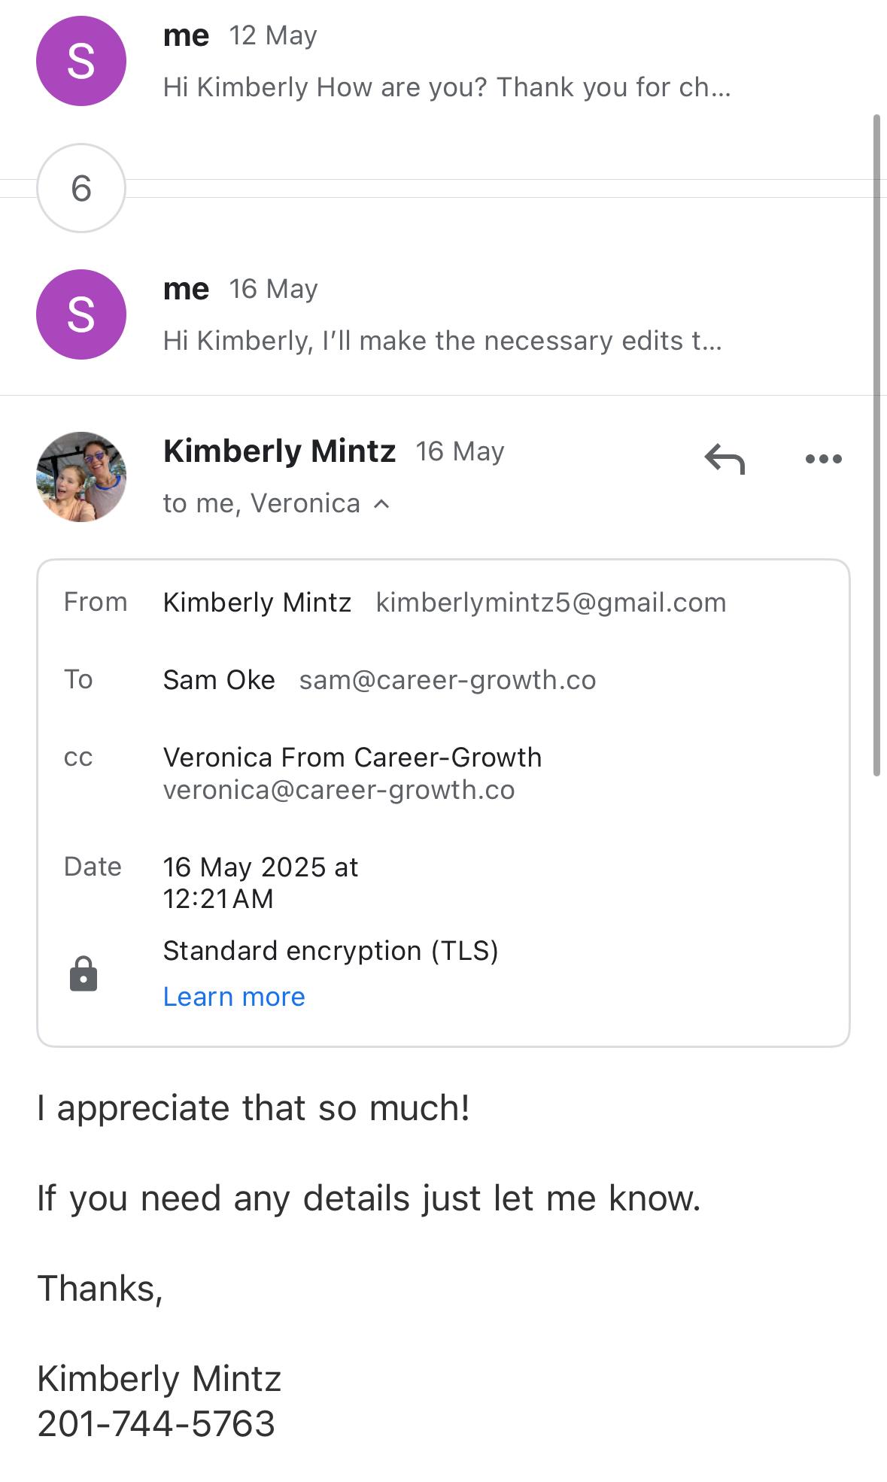Click Sam Oke name in To field

(x=219, y=680)
